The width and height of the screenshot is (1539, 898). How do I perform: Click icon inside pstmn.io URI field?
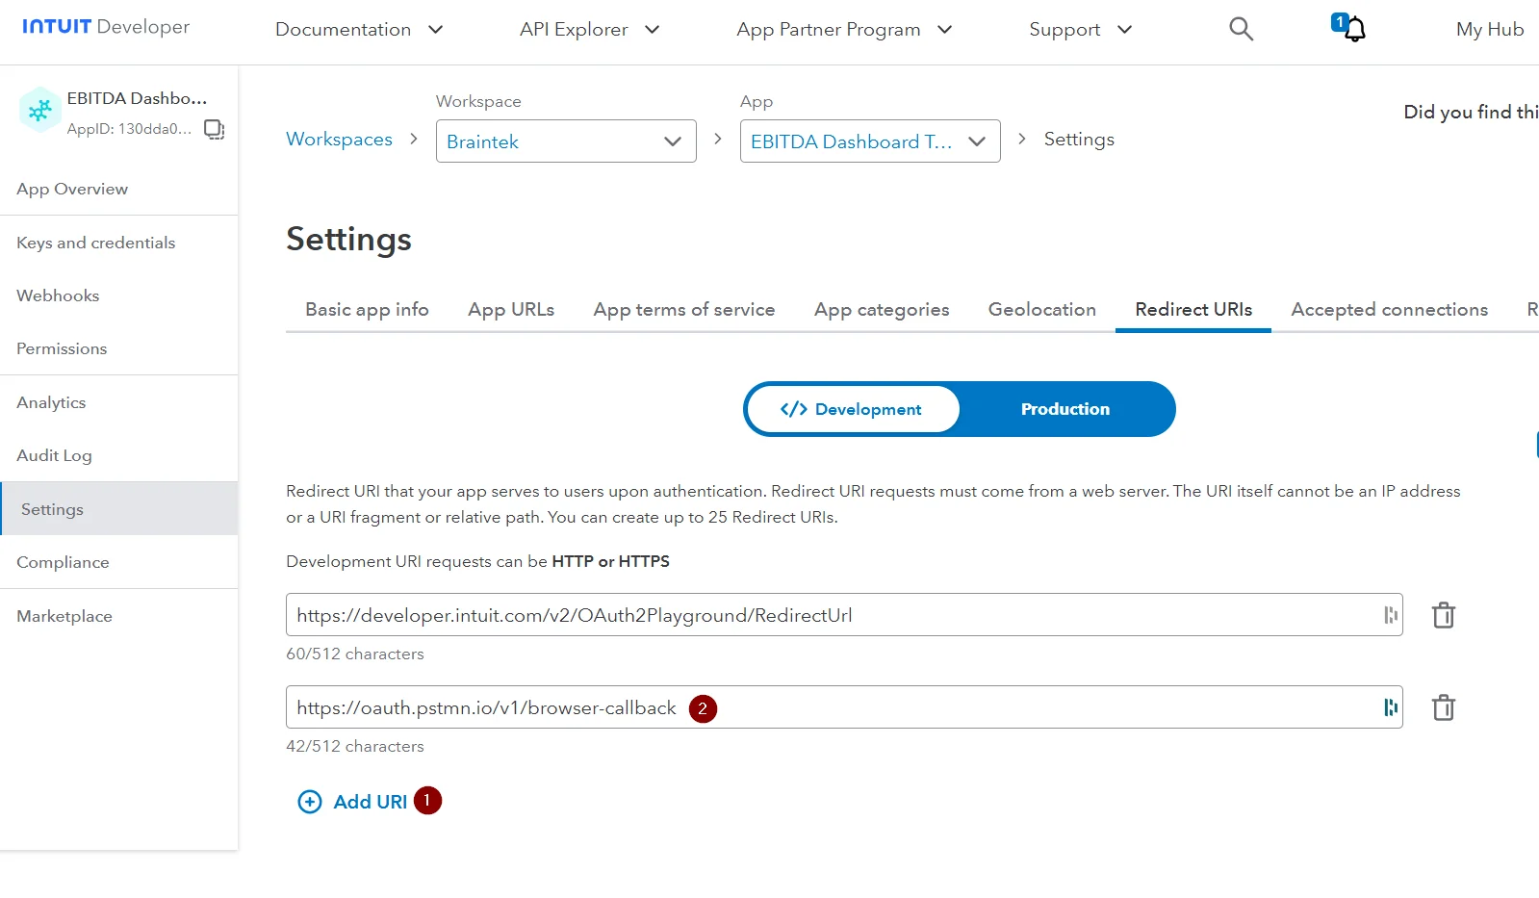[1390, 707]
